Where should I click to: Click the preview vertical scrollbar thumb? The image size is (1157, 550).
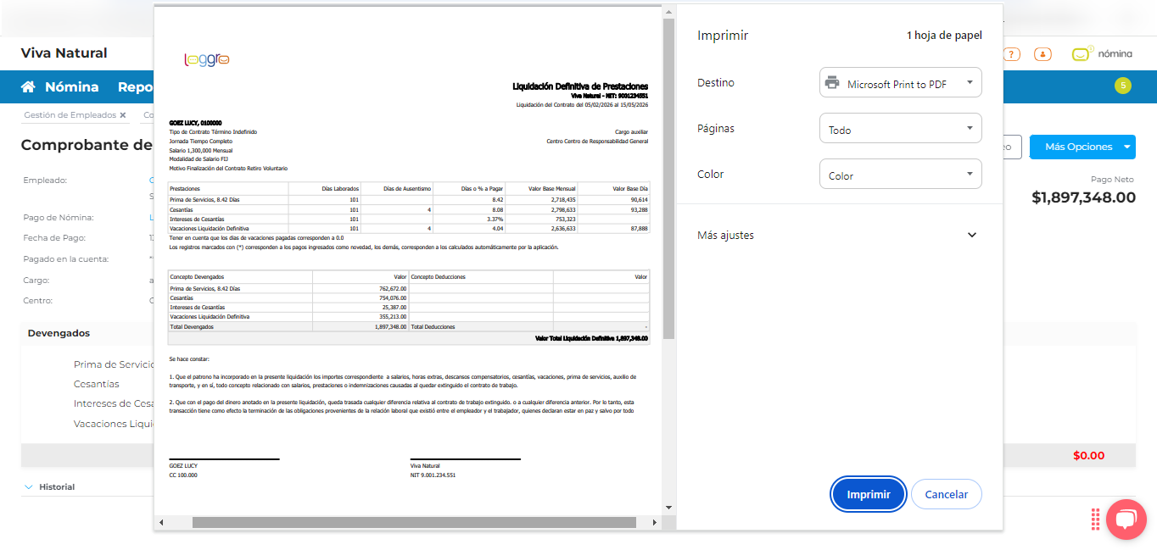(668, 178)
